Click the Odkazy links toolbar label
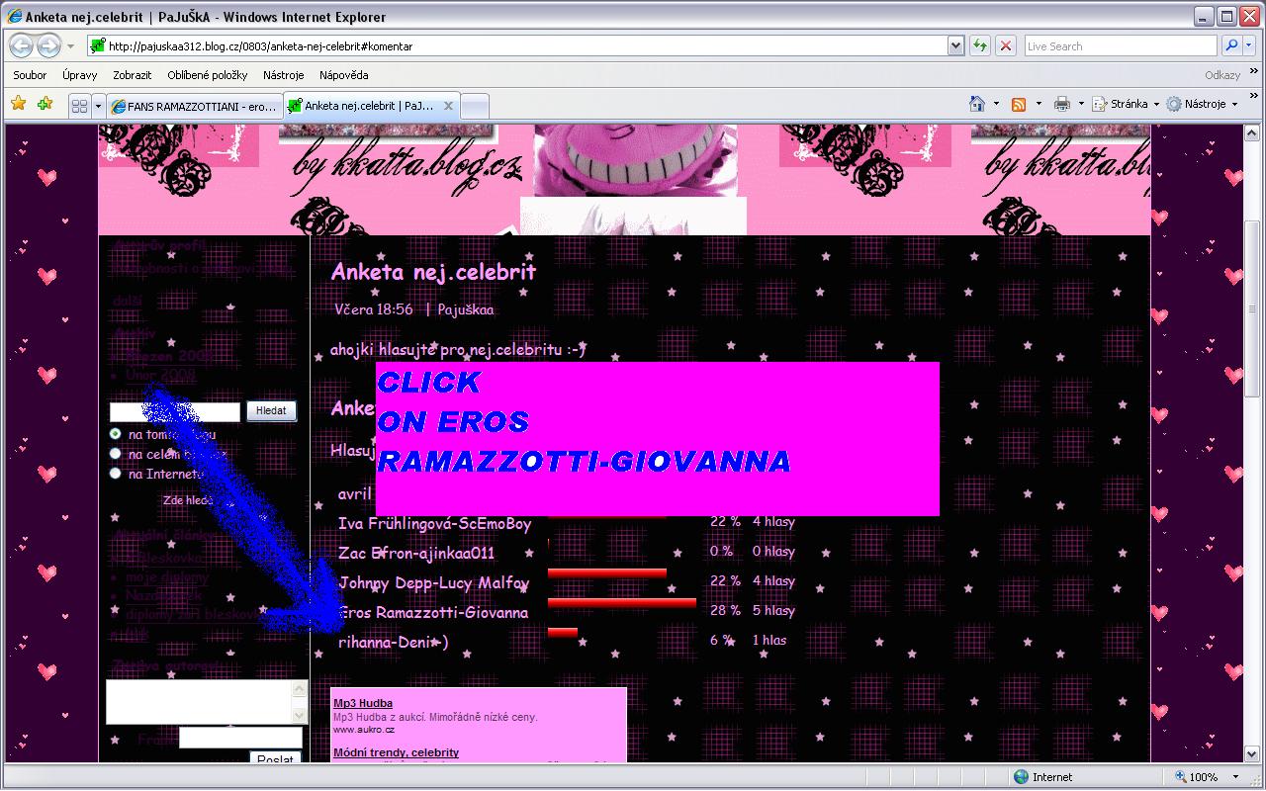 (1222, 75)
